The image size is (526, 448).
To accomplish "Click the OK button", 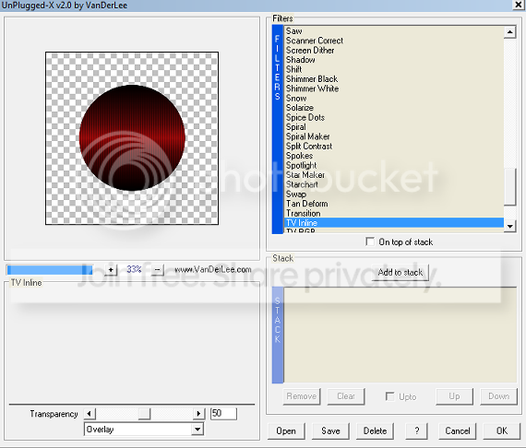I will point(502,430).
